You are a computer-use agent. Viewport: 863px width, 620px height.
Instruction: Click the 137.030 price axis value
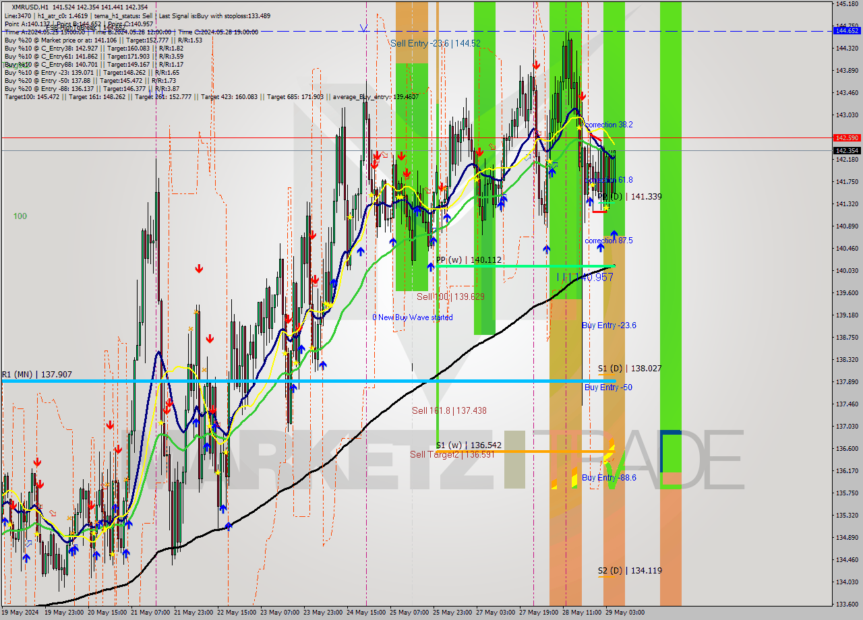click(x=847, y=426)
